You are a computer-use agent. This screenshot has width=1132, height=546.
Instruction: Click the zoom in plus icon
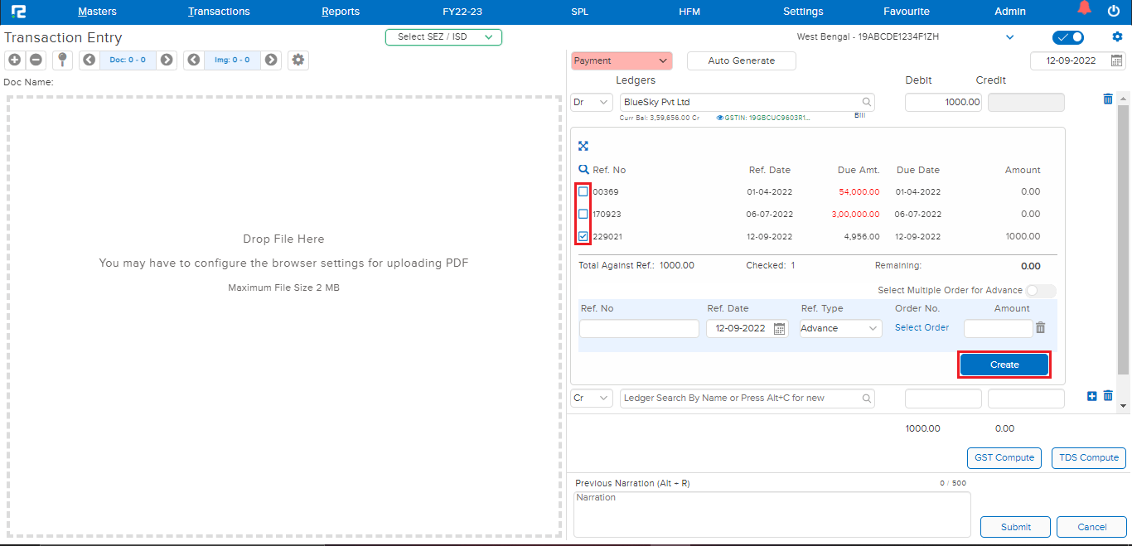(x=14, y=60)
